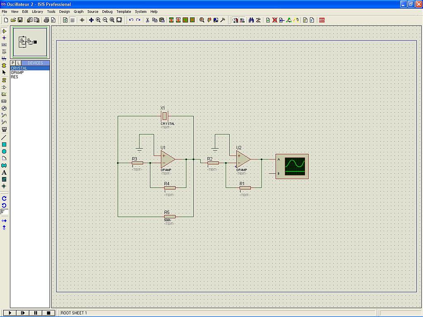423x317 pixels.
Task: Click the Save design icon
Action: point(20,20)
